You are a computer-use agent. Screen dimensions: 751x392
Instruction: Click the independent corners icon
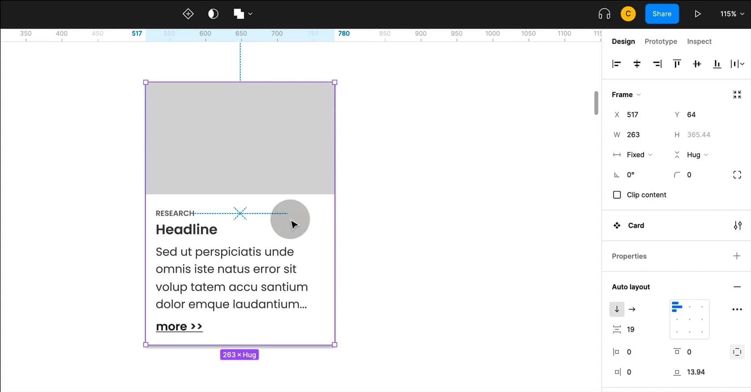point(737,175)
